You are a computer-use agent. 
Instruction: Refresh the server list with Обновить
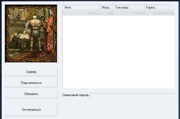pos(31,94)
